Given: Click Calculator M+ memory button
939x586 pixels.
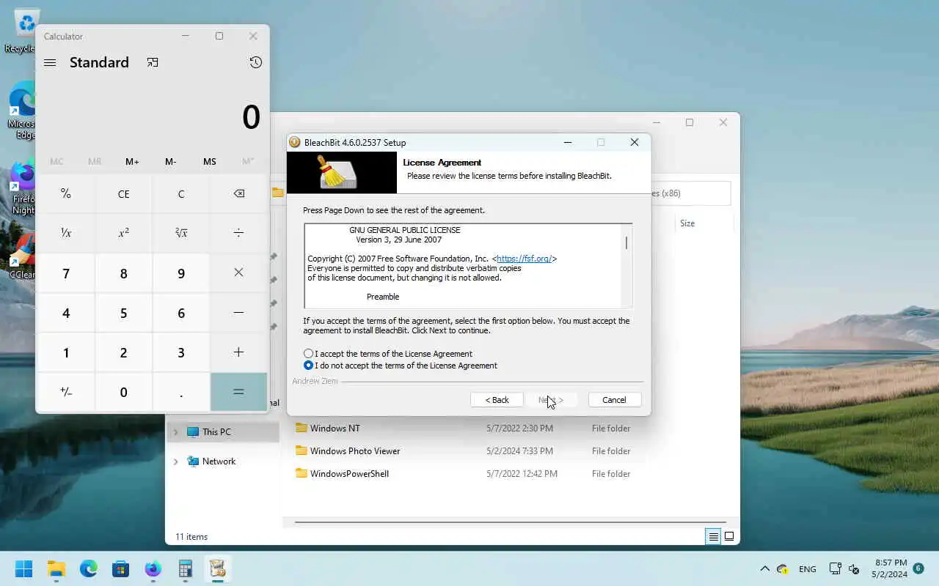Looking at the screenshot, I should tap(132, 161).
